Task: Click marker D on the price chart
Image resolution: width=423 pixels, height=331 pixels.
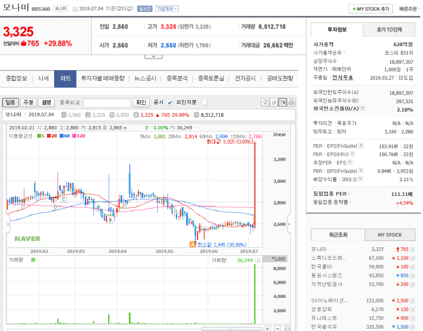Action: tap(55, 207)
